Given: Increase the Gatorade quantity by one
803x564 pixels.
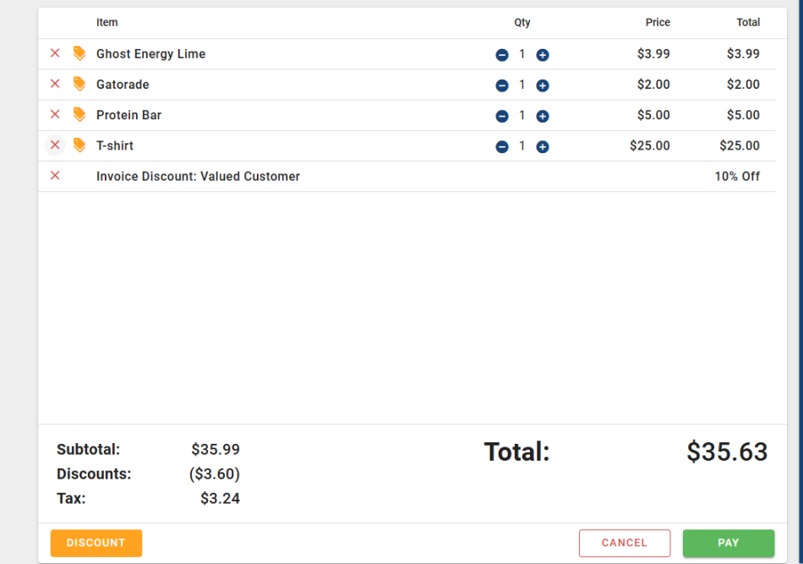Looking at the screenshot, I should [x=543, y=85].
